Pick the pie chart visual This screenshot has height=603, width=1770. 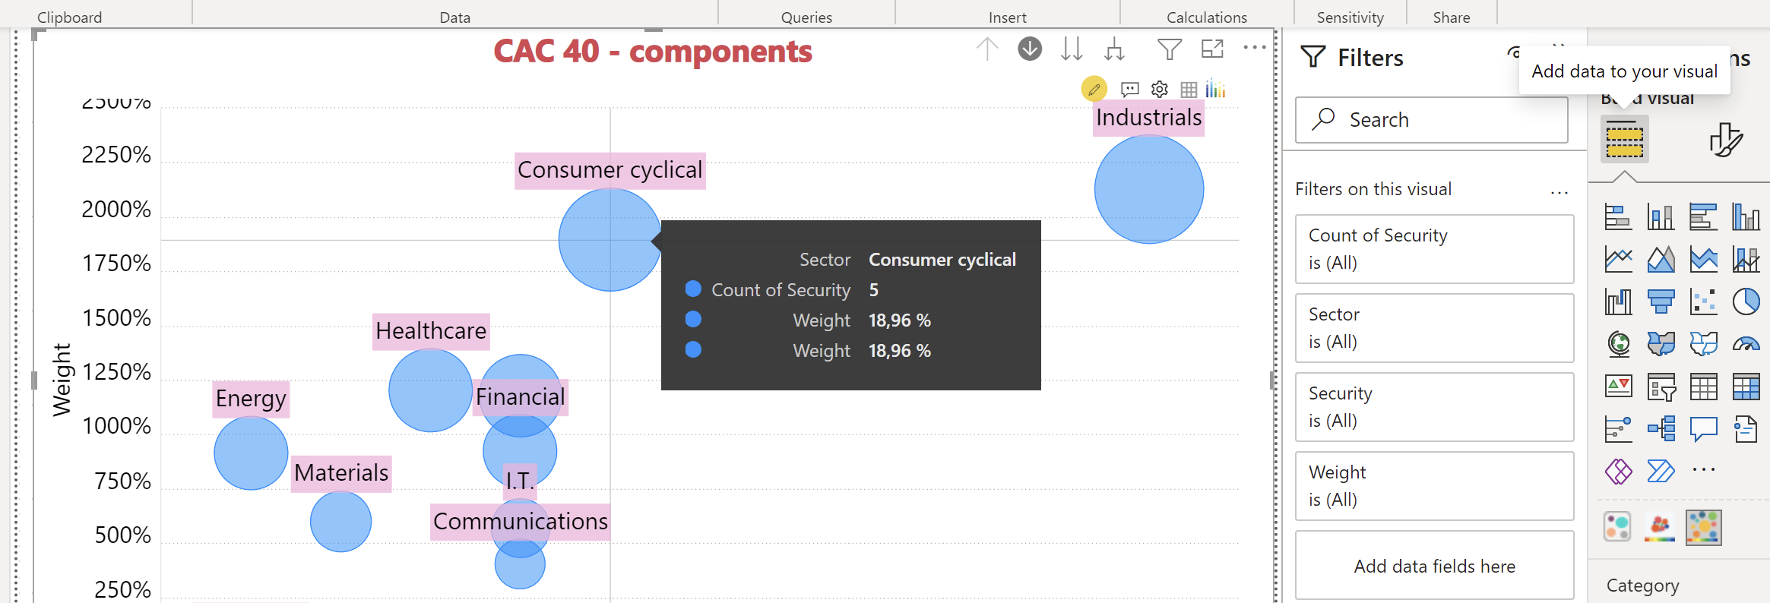click(x=1746, y=301)
